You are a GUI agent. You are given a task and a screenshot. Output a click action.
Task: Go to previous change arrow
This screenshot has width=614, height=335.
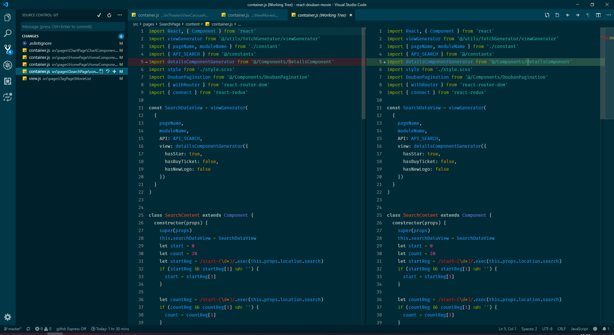[x=568, y=15]
